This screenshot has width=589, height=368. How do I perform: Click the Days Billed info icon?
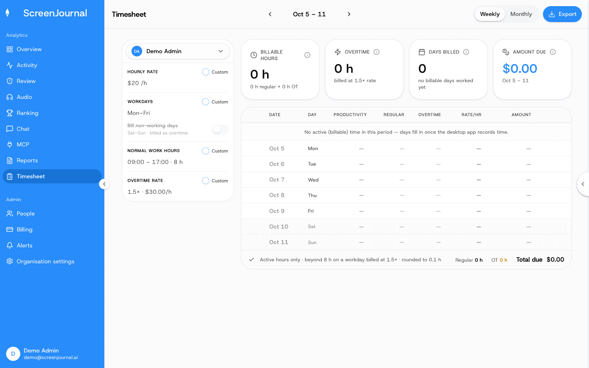(466, 52)
